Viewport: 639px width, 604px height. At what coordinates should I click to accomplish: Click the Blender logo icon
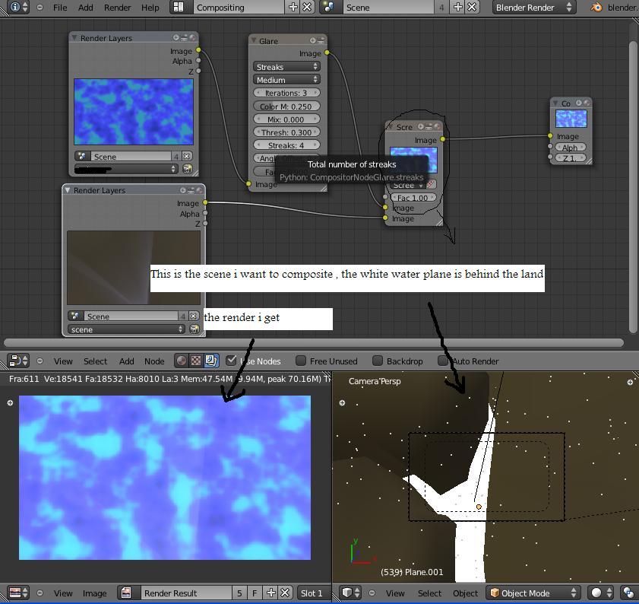[x=596, y=7]
